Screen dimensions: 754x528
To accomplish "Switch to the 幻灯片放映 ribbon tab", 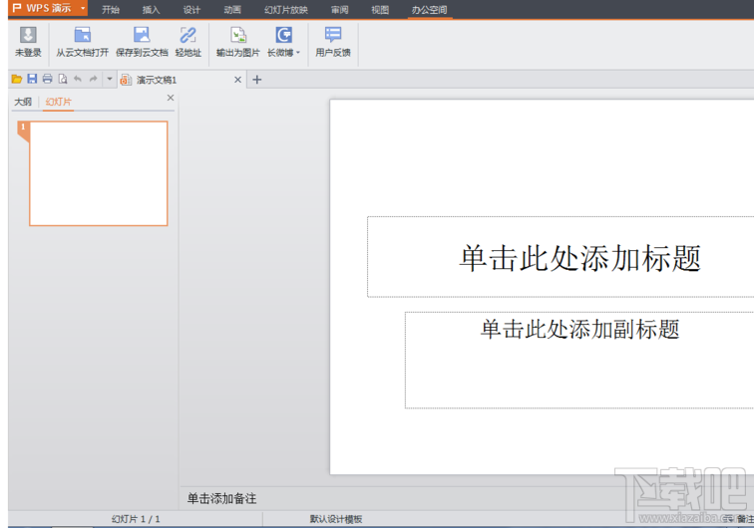I will click(286, 10).
